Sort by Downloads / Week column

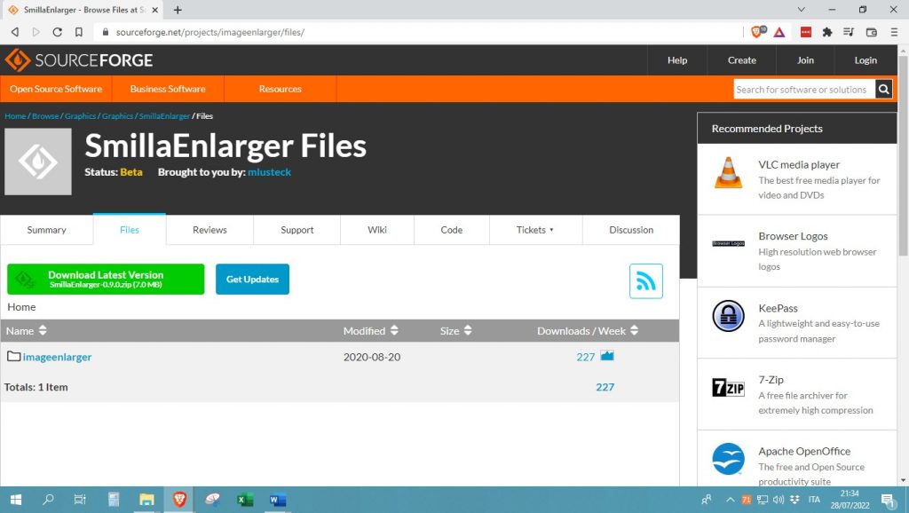click(634, 331)
